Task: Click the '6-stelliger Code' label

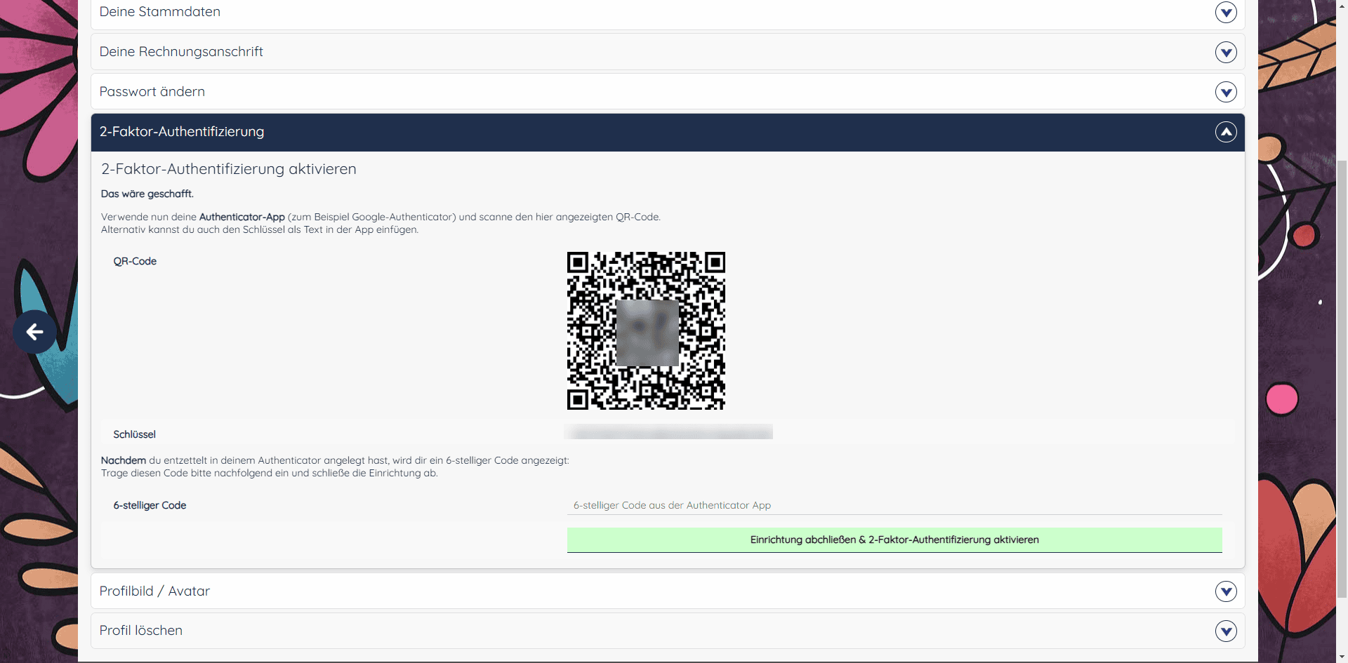Action: coord(150,505)
